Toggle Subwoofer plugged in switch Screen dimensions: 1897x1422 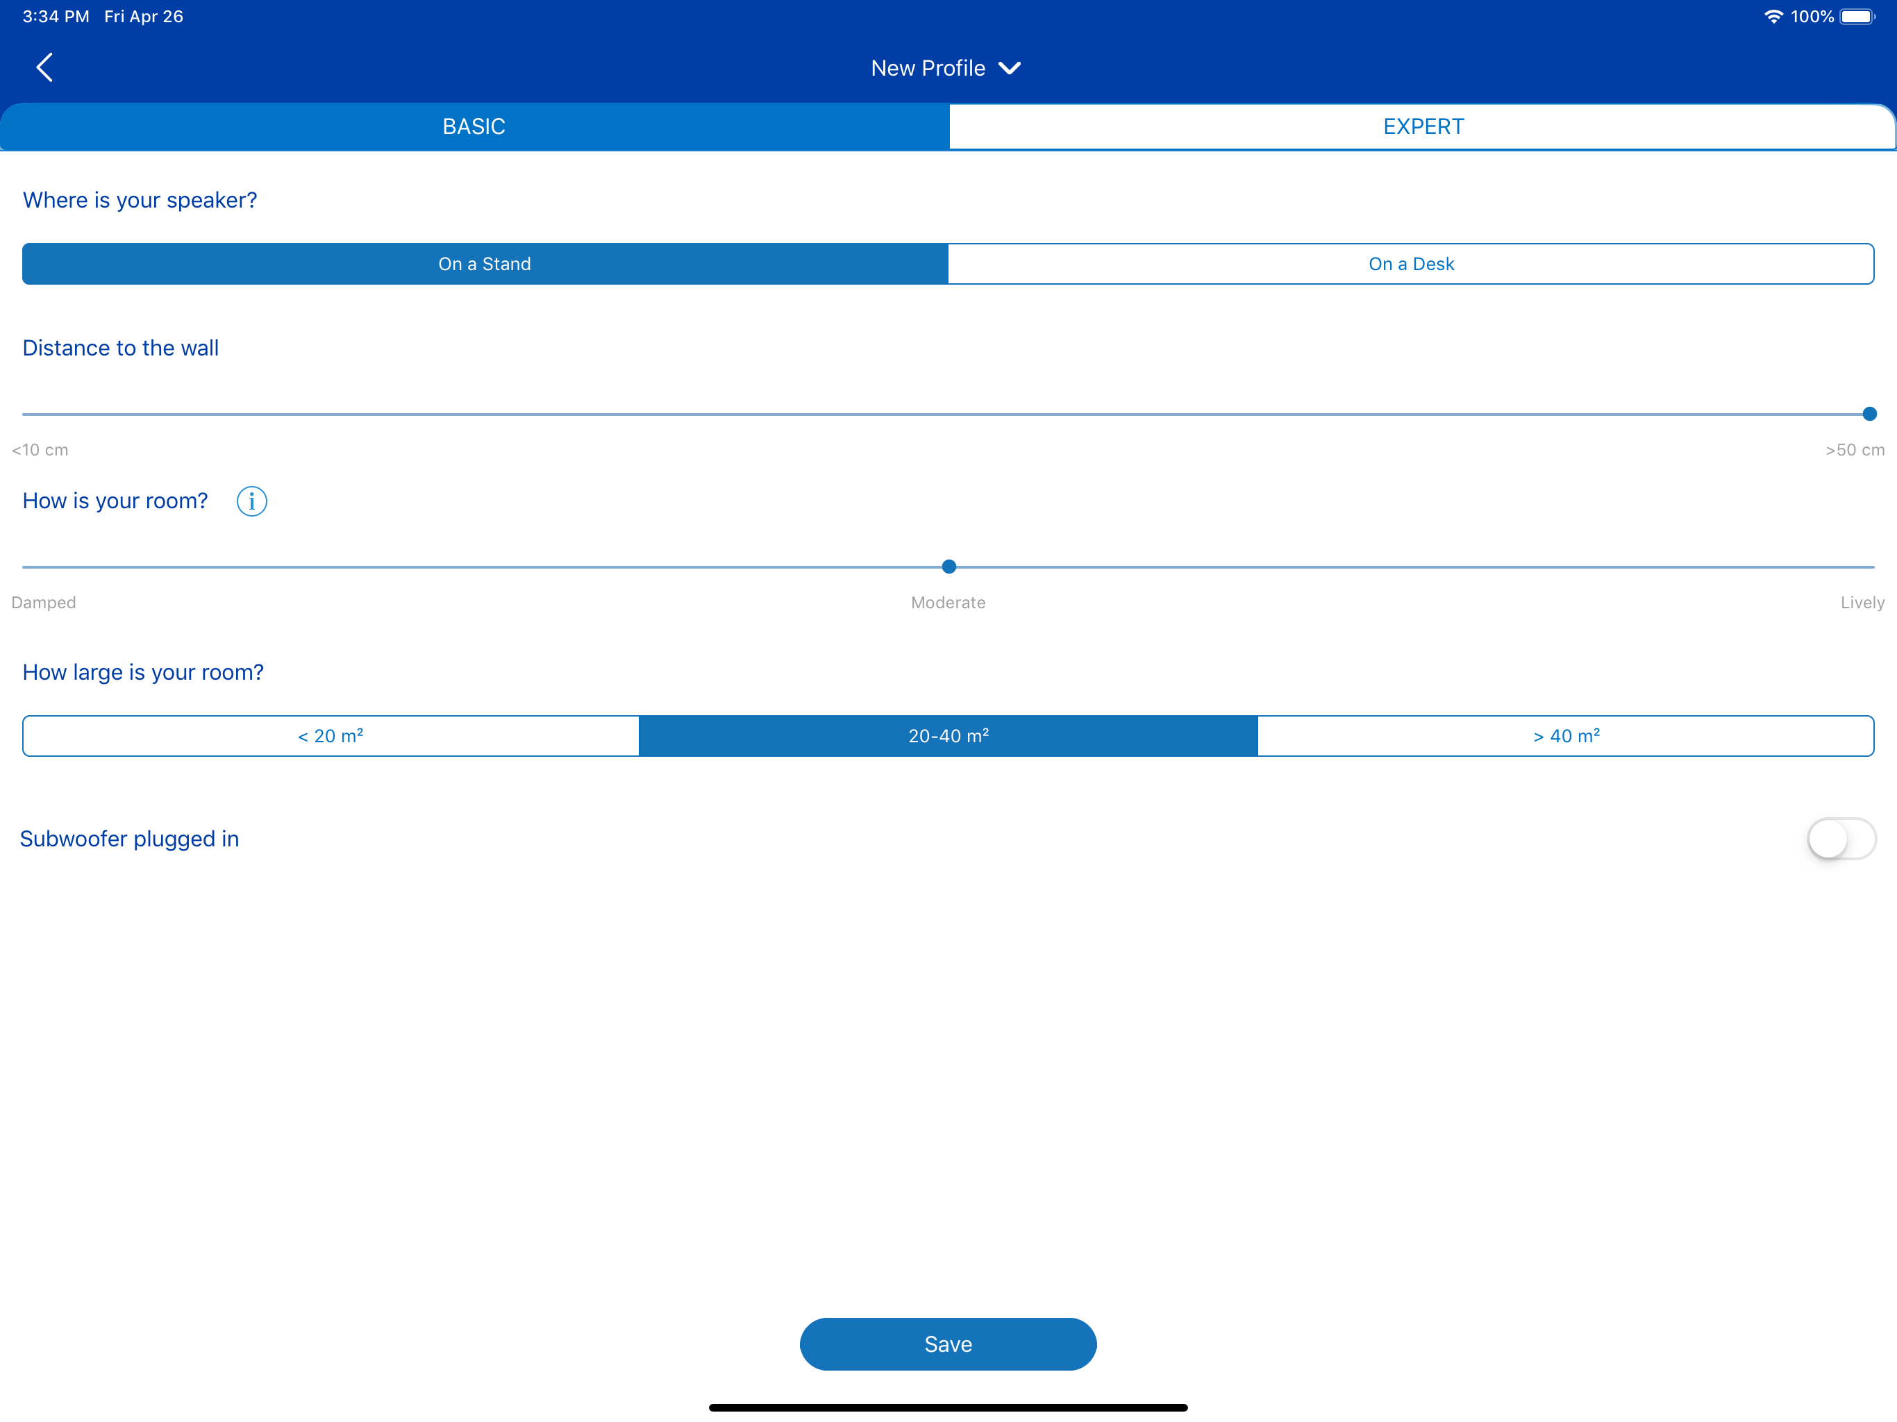click(1840, 839)
